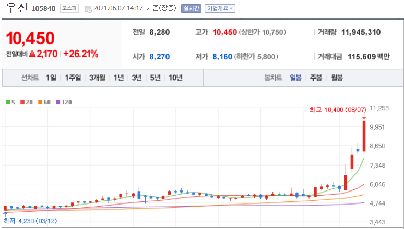Click the purple 120-day moving average swatch
Screen dimensions: 404x229
pyautogui.click(x=58, y=102)
